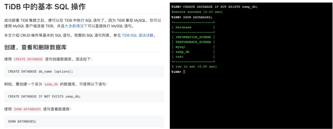Click the IF NOT EXISTS samp_db code block in the article
Viewport: 333px width, 129px height.
[84, 97]
